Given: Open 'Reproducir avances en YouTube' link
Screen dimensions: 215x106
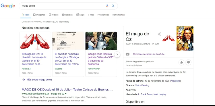Looking at the screenshot, I should [149, 54].
